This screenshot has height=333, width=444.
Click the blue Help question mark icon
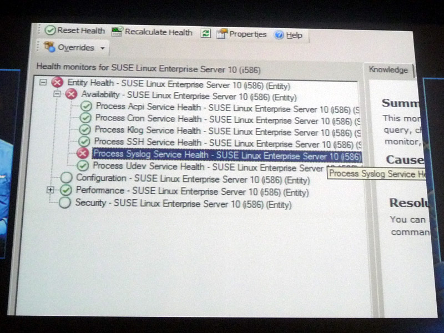(x=279, y=35)
